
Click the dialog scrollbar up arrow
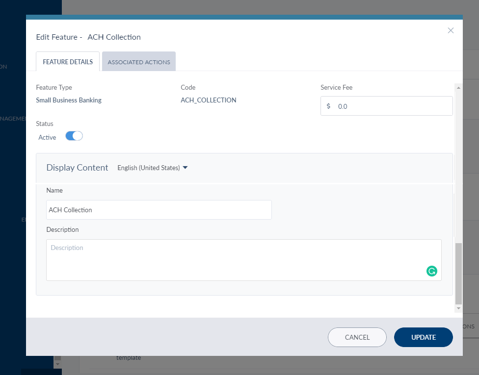pos(458,88)
